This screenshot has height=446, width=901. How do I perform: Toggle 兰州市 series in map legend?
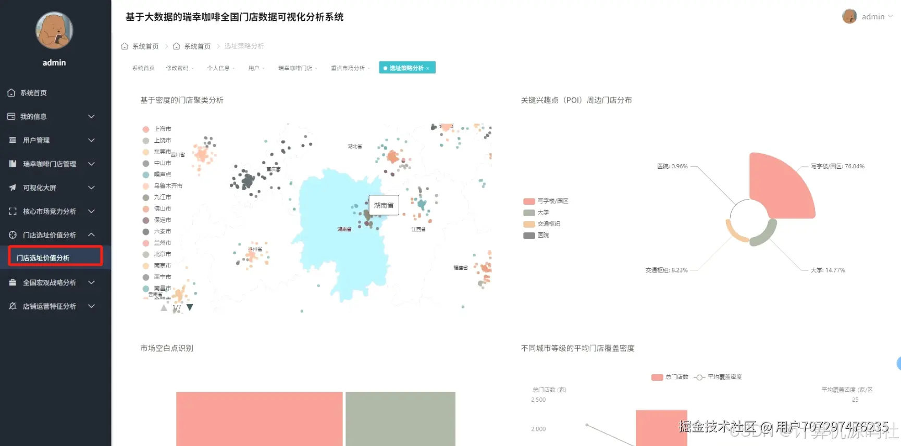[157, 243]
